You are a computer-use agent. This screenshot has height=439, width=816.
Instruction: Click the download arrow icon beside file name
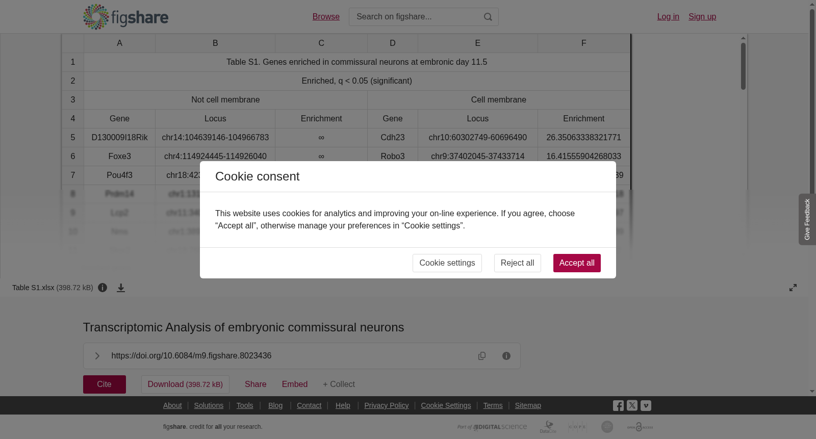point(121,288)
